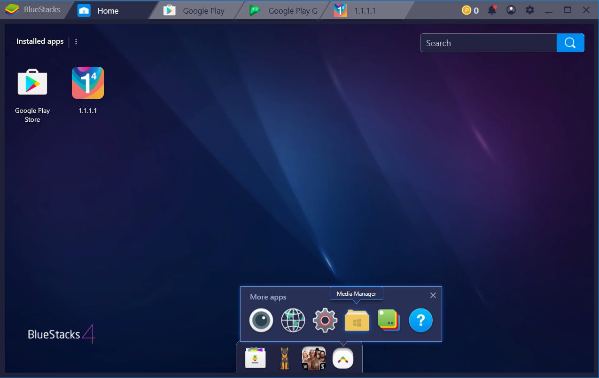The image size is (599, 378).
Task: Click the Installed apps label
Action: pyautogui.click(x=40, y=41)
